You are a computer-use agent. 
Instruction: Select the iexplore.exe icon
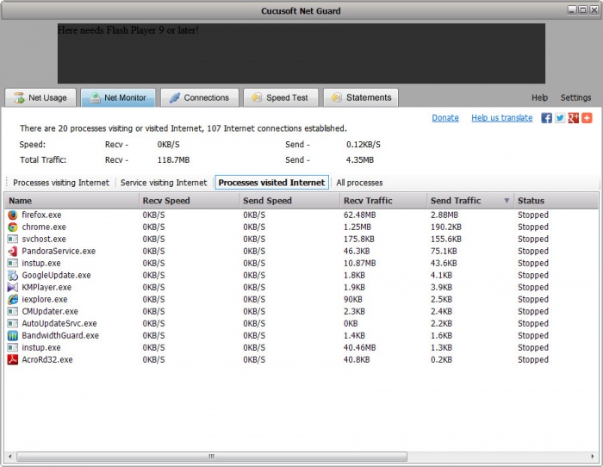click(13, 299)
